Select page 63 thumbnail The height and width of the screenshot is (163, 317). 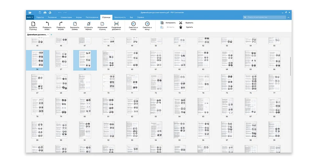click(204, 59)
